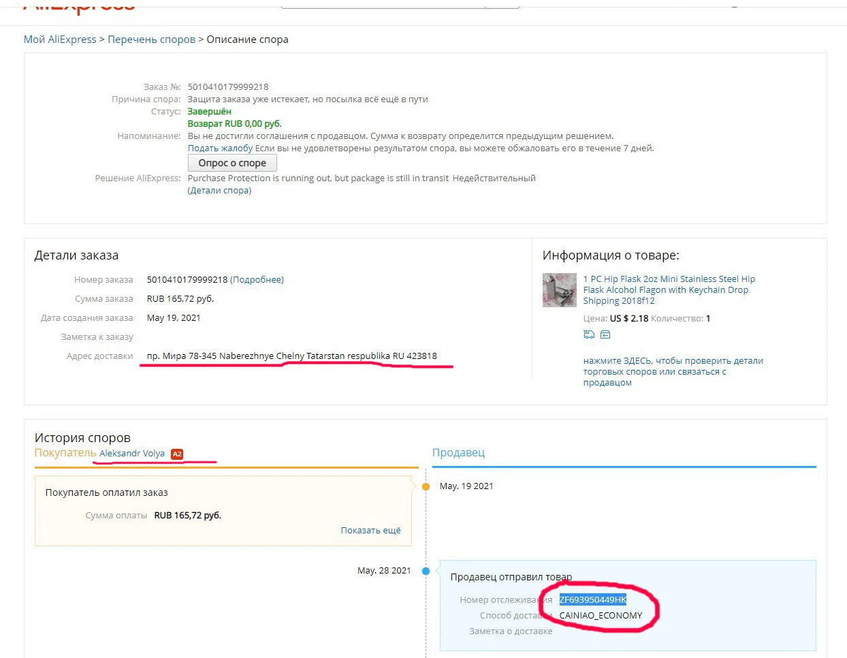
Task: Open Перечень споров breadcrumb link
Action: [152, 40]
